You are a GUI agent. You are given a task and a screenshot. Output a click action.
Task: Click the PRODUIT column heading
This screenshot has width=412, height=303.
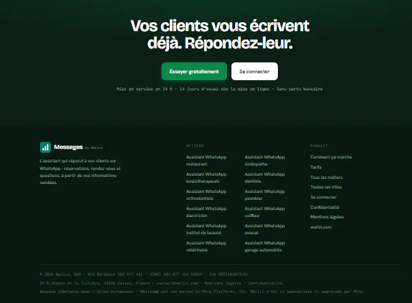[x=319, y=146]
